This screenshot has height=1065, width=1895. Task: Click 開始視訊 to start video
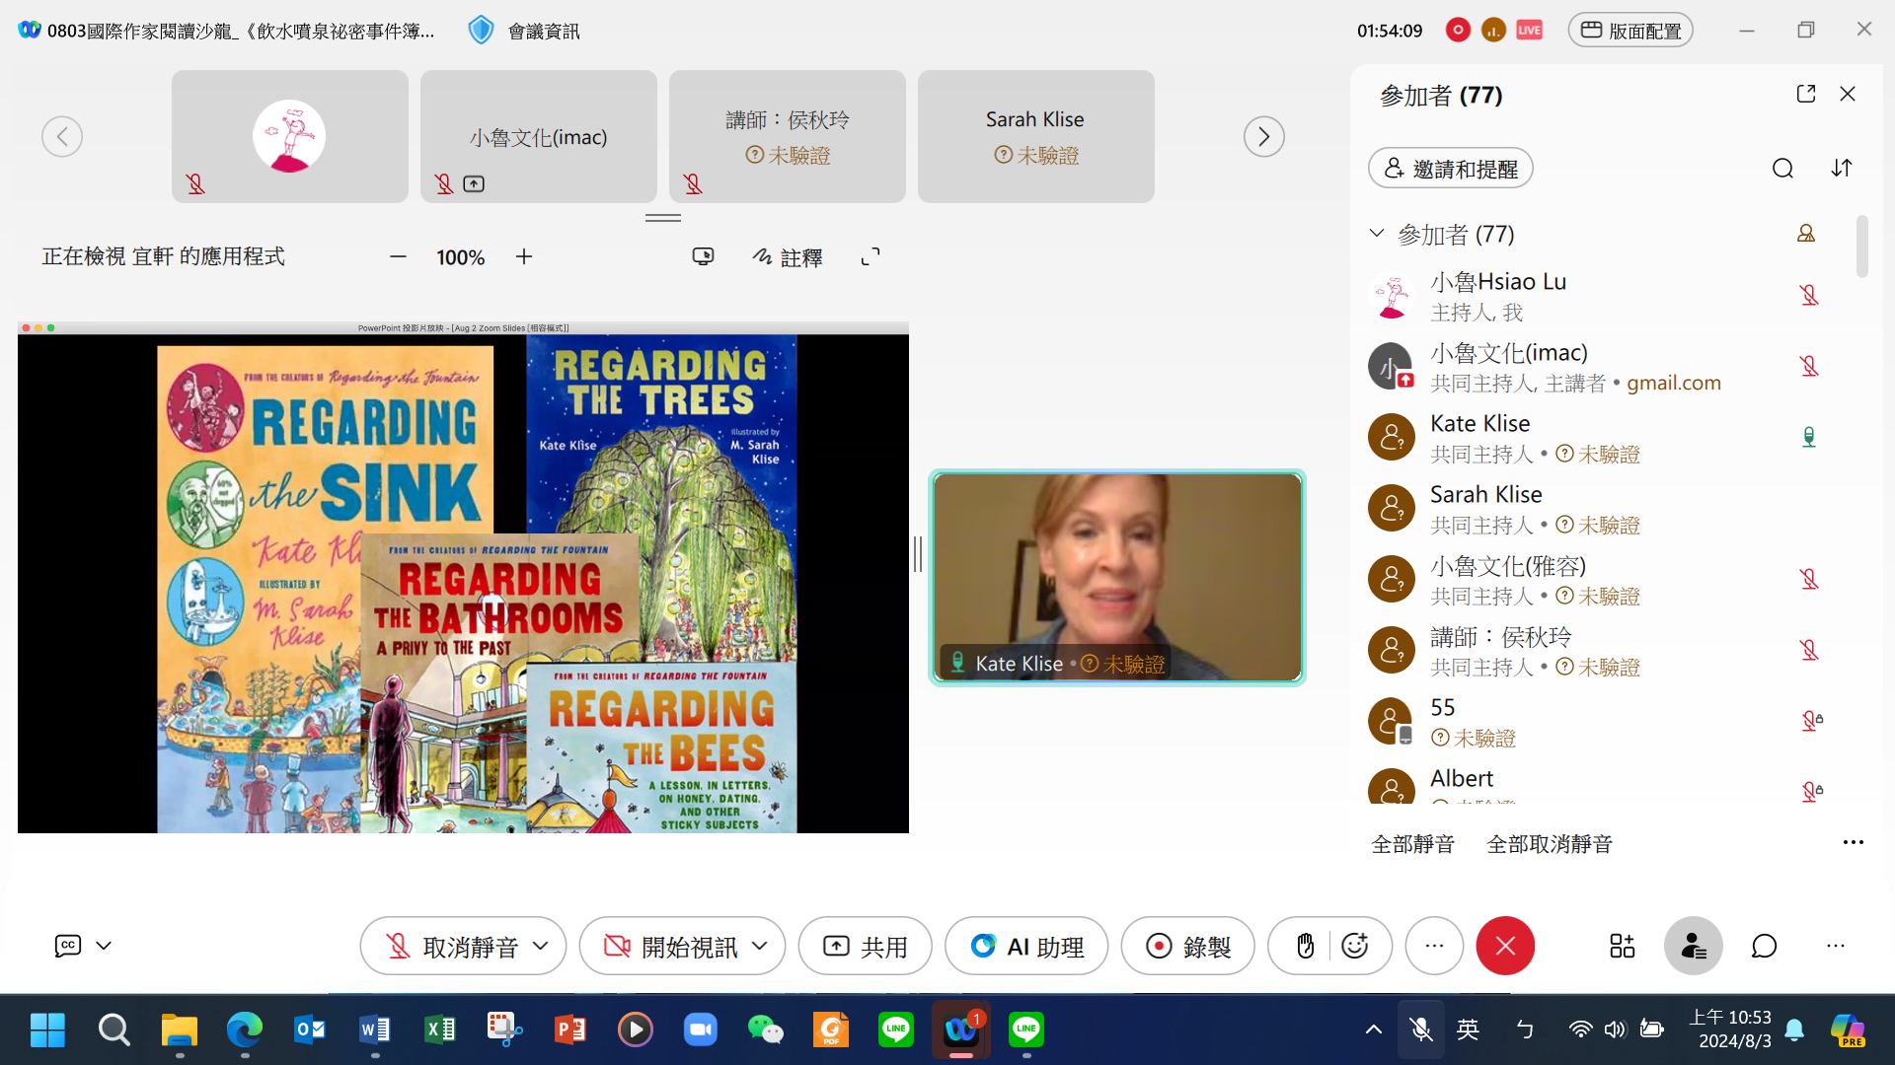(670, 947)
